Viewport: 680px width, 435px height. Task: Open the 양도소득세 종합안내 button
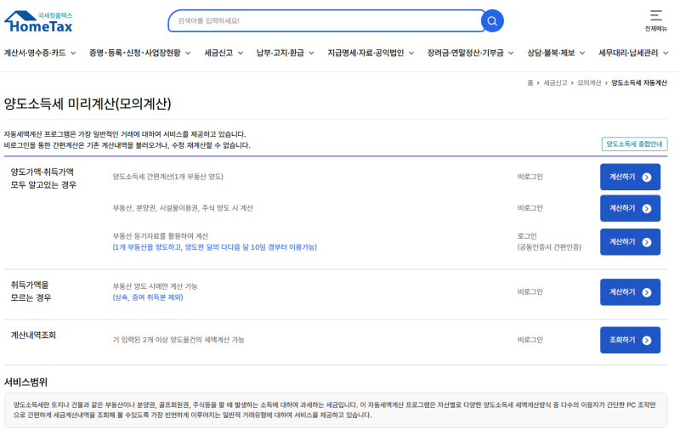pyautogui.click(x=634, y=144)
